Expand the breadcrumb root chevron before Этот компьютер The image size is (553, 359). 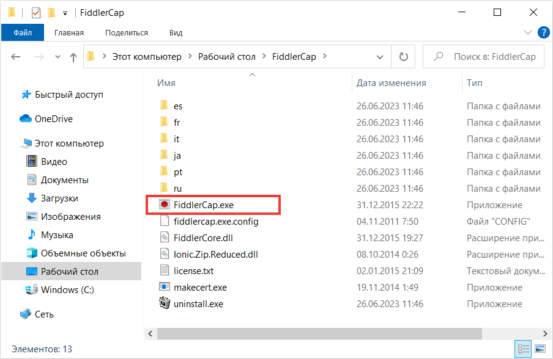click(x=105, y=56)
